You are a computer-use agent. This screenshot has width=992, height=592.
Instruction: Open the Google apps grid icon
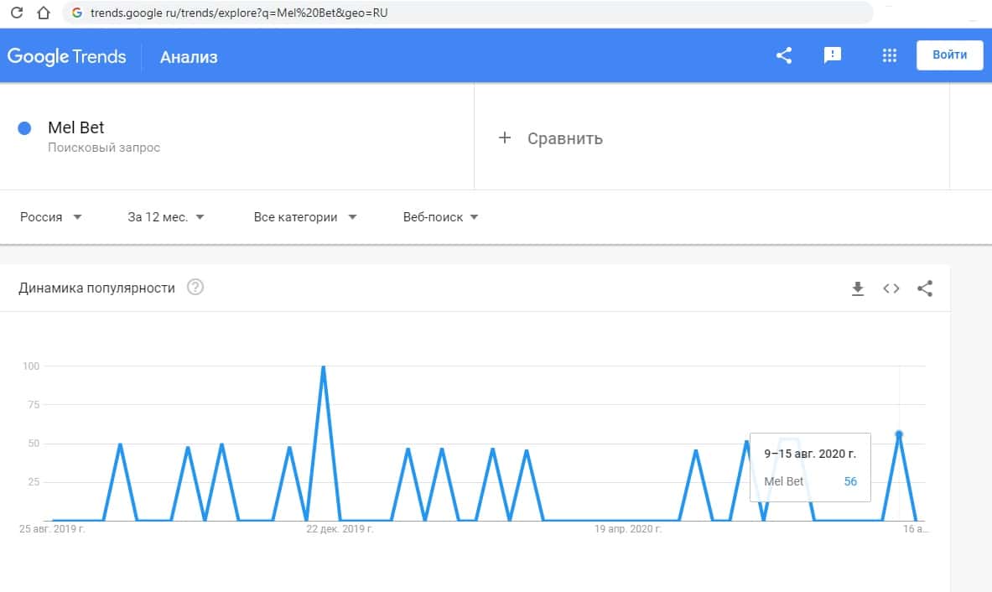coord(890,56)
